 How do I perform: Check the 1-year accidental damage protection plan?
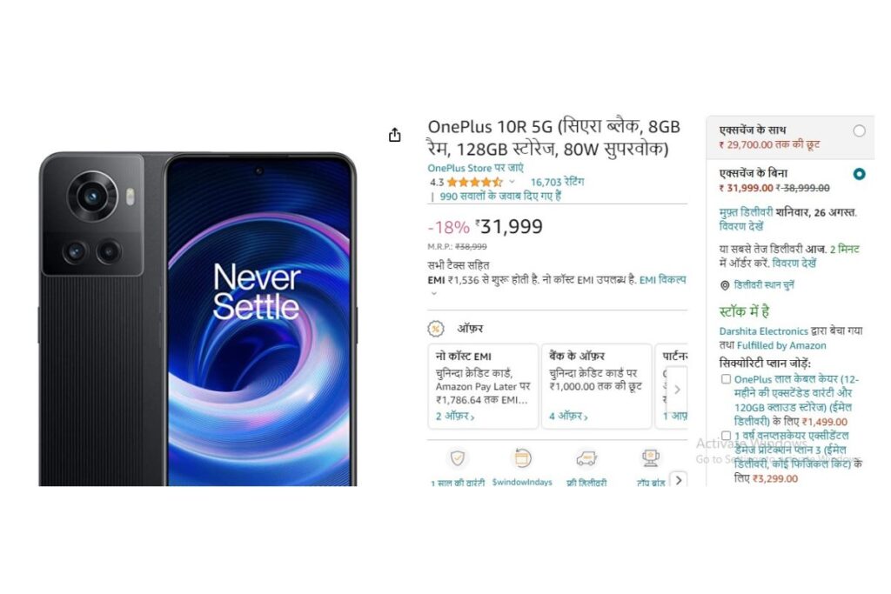pos(726,436)
